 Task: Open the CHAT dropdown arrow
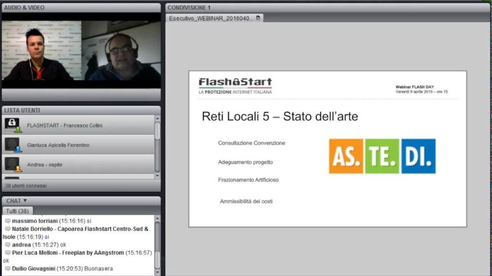click(x=25, y=201)
